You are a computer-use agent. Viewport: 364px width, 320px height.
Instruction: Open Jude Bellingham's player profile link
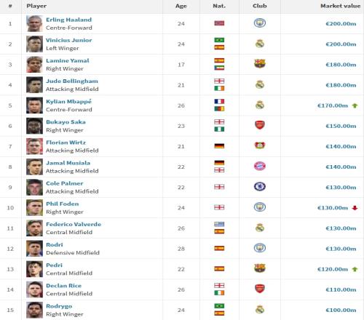(x=72, y=81)
